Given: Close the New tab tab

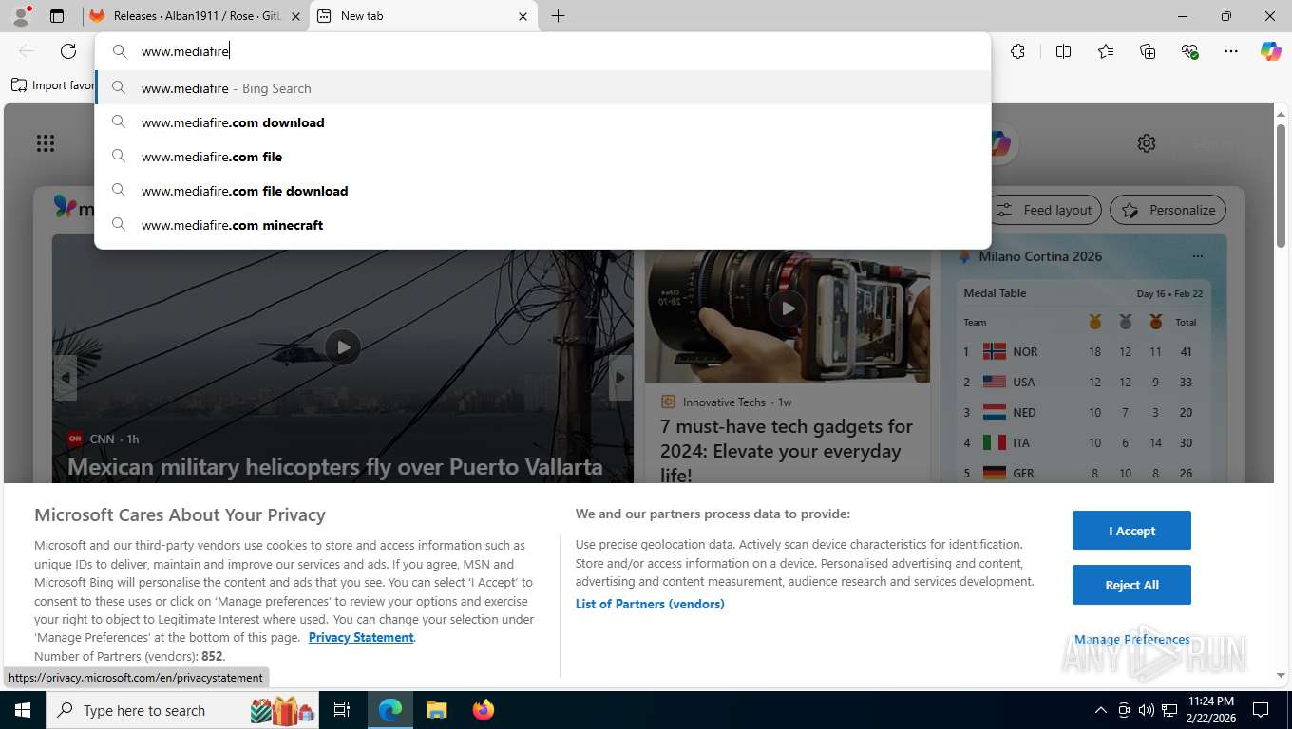Looking at the screenshot, I should tap(523, 16).
